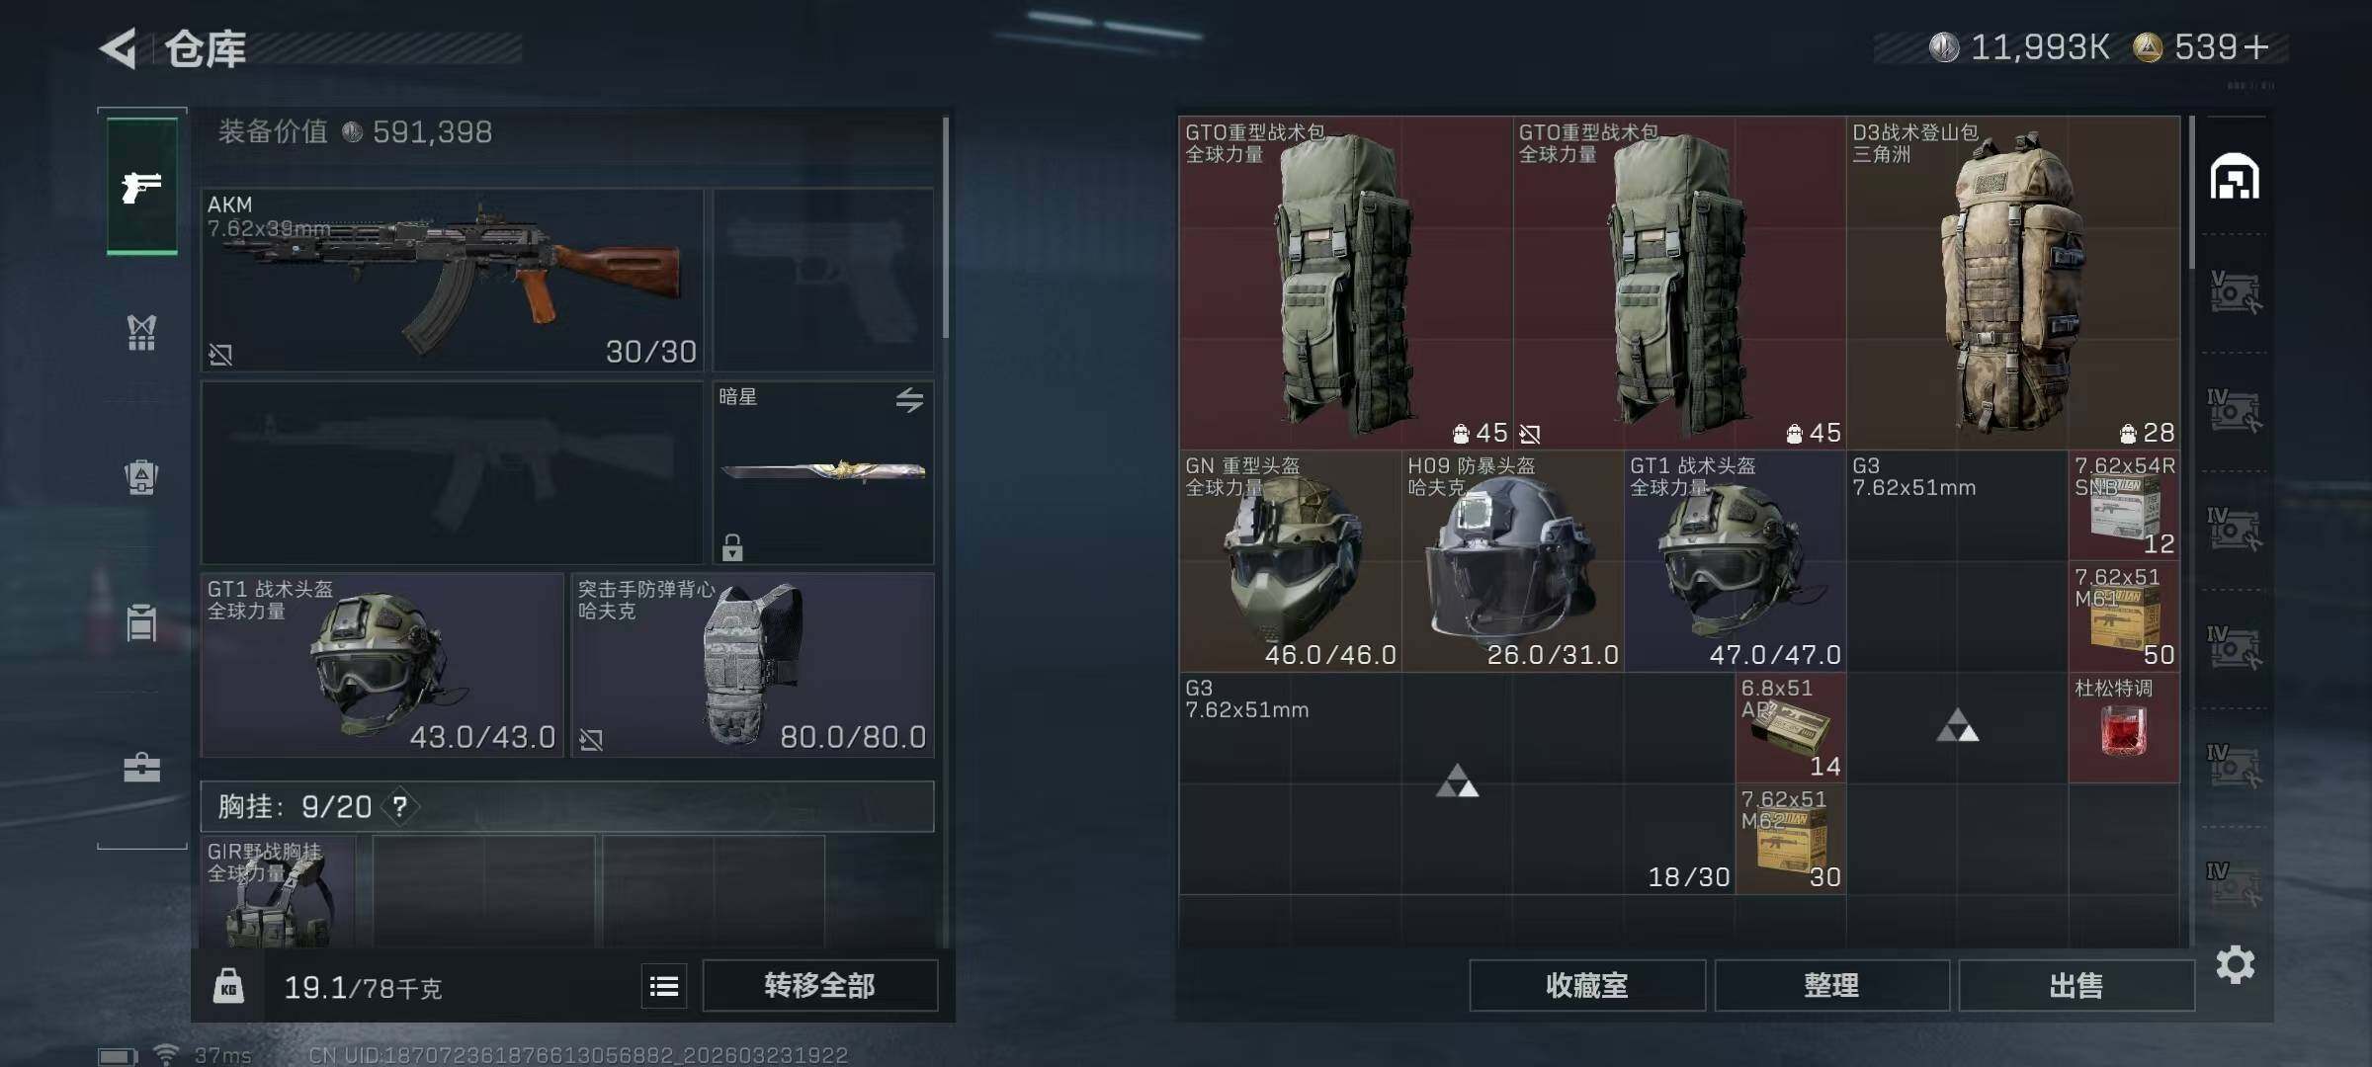
Task: Select the D3战术登山包 backpack item
Action: pyautogui.click(x=2013, y=283)
